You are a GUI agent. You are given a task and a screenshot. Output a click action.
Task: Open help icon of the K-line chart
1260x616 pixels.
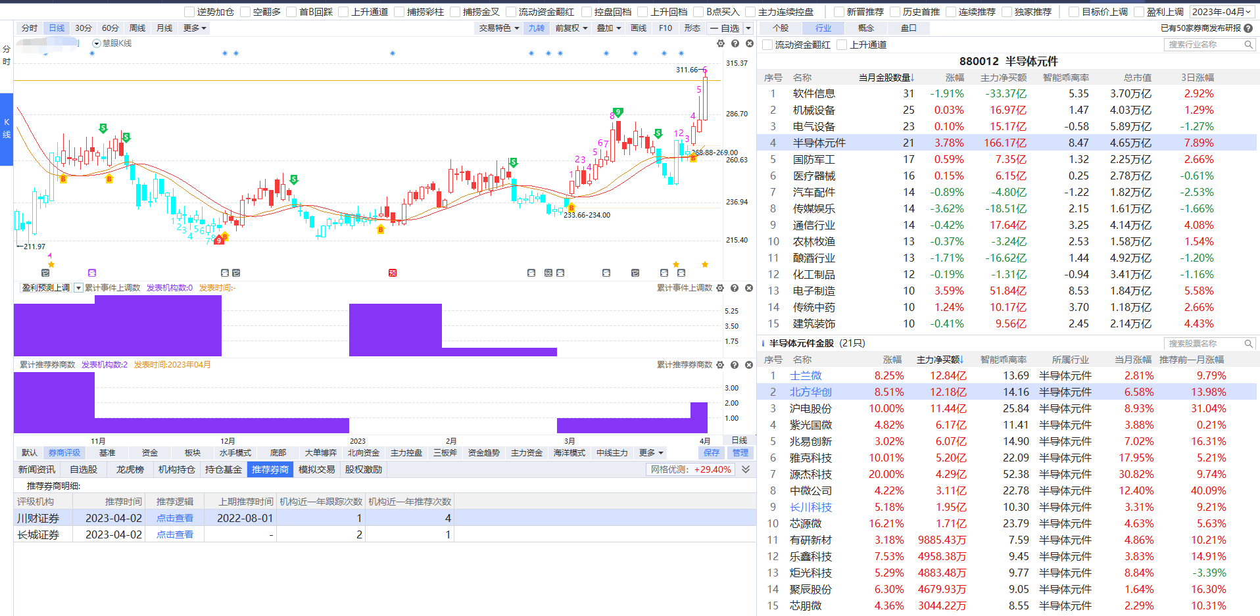(735, 43)
